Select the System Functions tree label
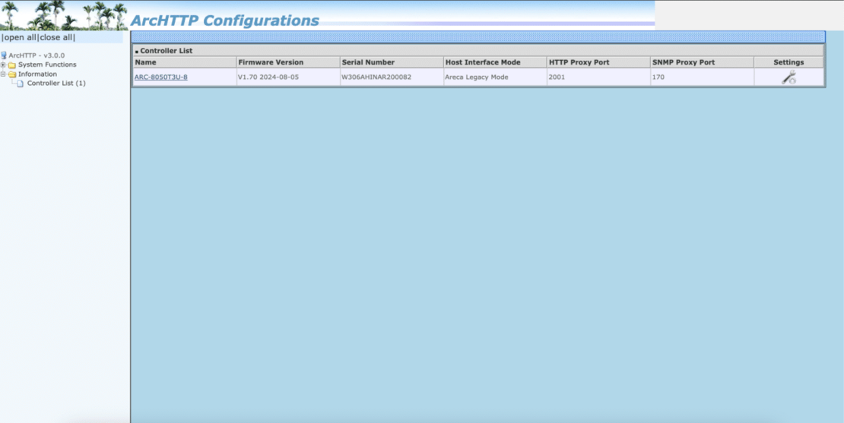 [47, 65]
